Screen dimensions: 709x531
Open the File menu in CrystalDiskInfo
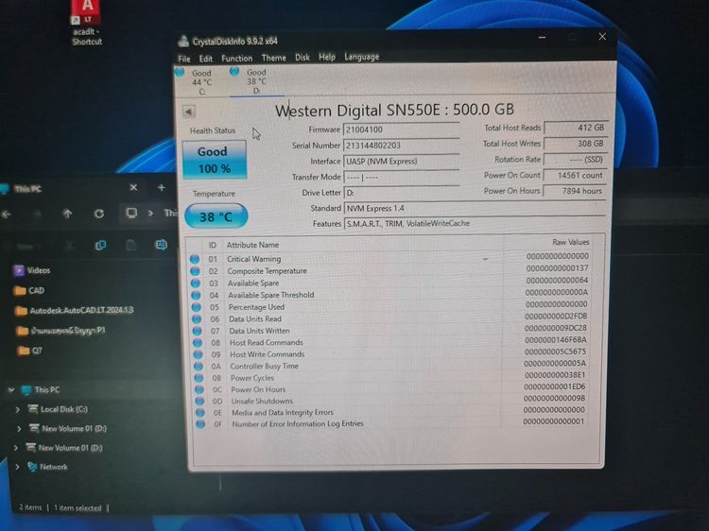184,59
